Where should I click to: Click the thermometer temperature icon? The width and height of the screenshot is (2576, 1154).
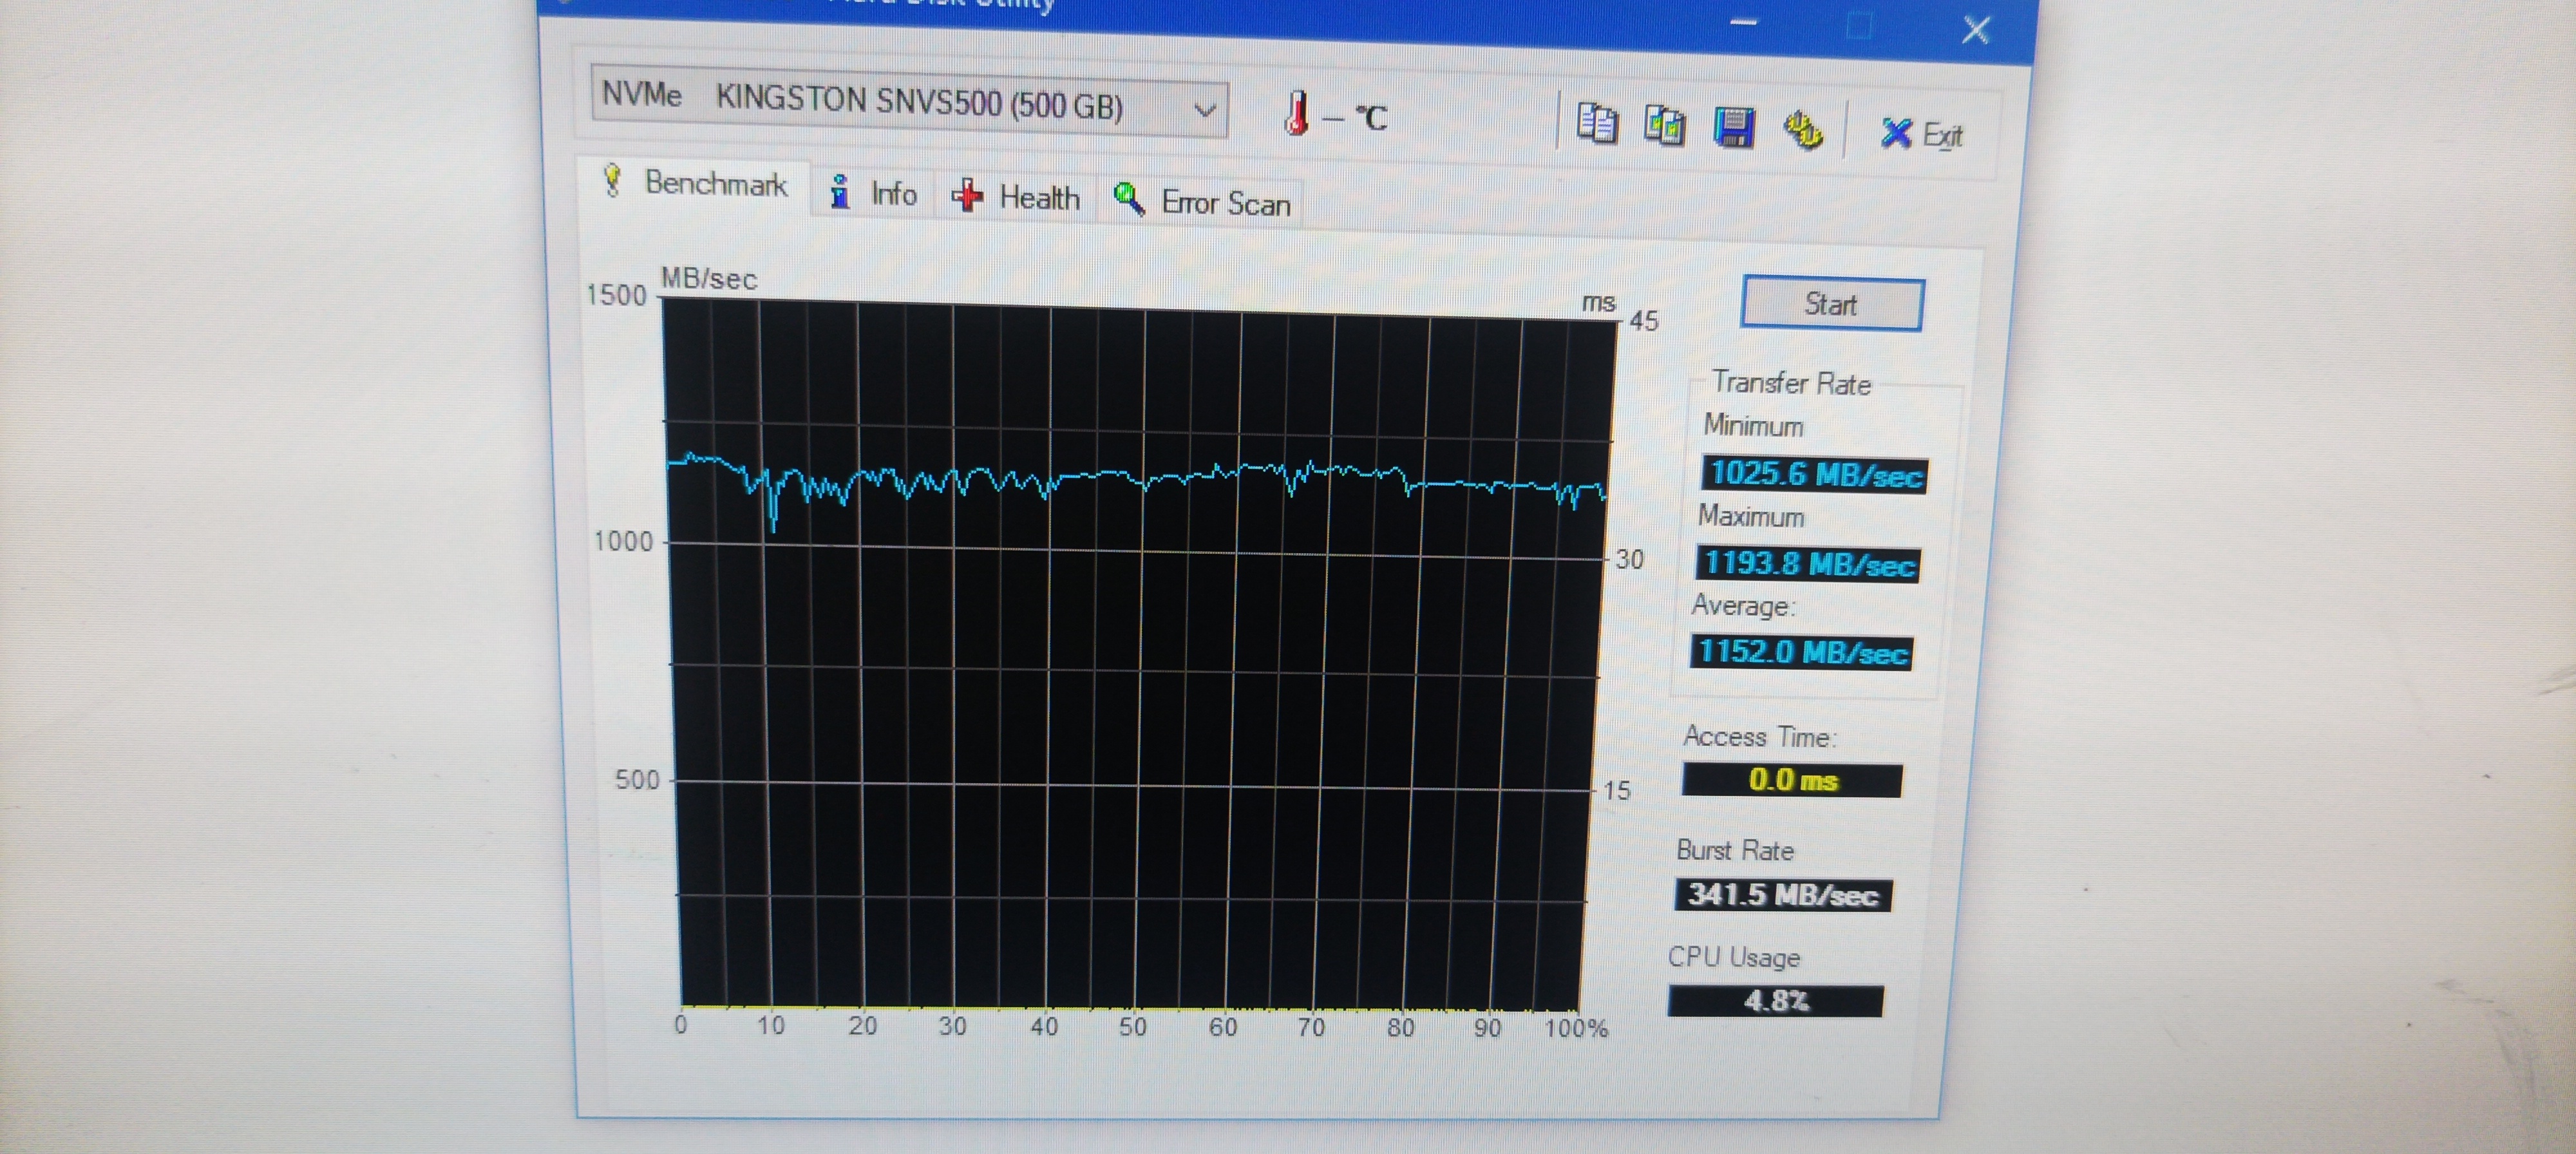click(x=1296, y=114)
